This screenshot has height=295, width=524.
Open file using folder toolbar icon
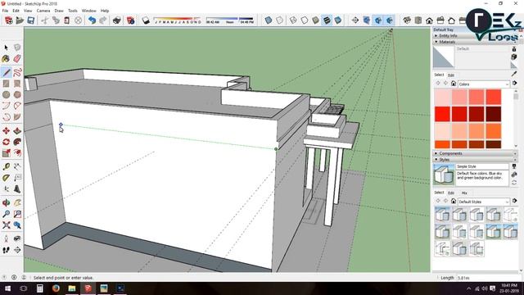coord(20,20)
